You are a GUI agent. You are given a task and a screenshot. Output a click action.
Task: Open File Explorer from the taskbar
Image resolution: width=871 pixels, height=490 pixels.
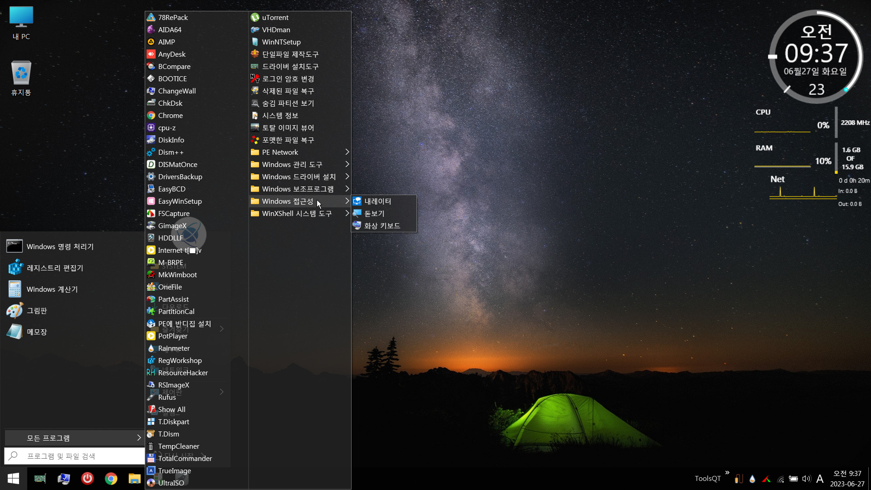click(x=135, y=478)
